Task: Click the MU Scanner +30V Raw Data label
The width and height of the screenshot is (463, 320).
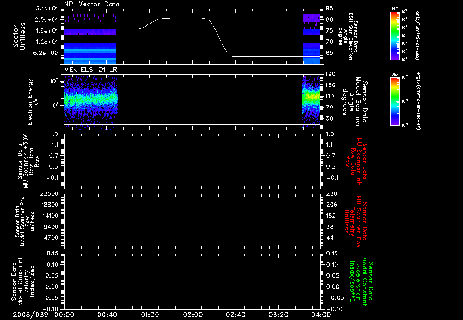Action: click(x=28, y=161)
